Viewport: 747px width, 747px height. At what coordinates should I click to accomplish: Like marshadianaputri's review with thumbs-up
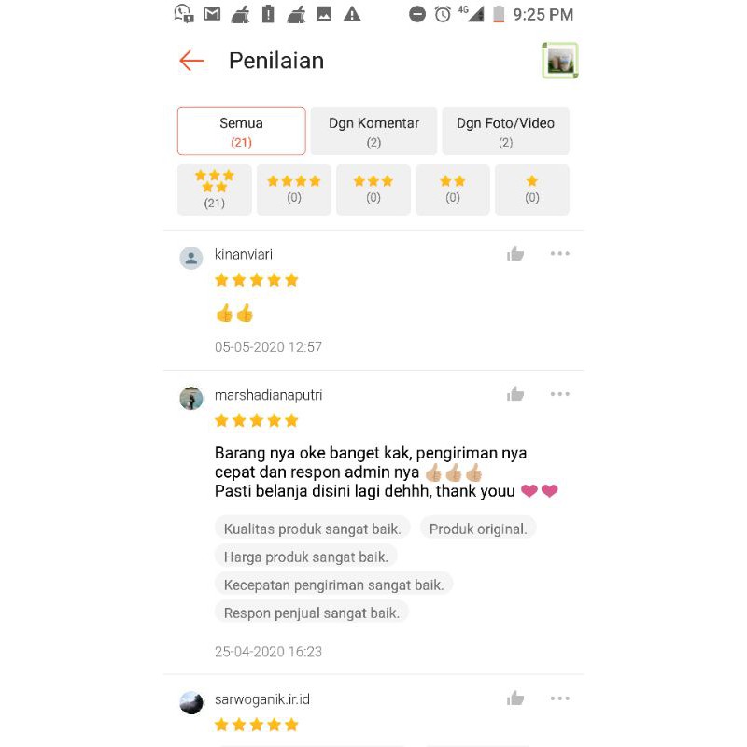[515, 394]
